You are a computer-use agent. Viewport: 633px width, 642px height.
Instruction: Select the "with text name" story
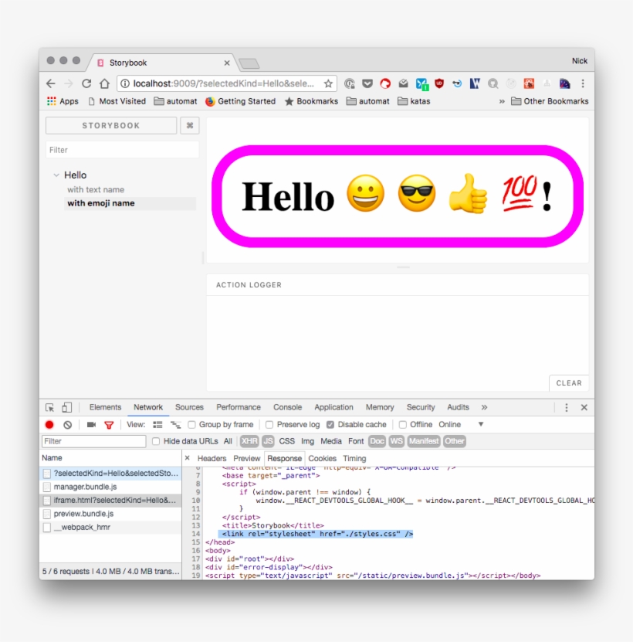click(96, 189)
